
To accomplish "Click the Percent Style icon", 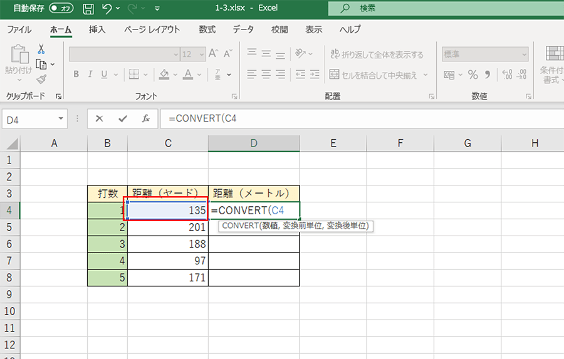I will (x=473, y=75).
